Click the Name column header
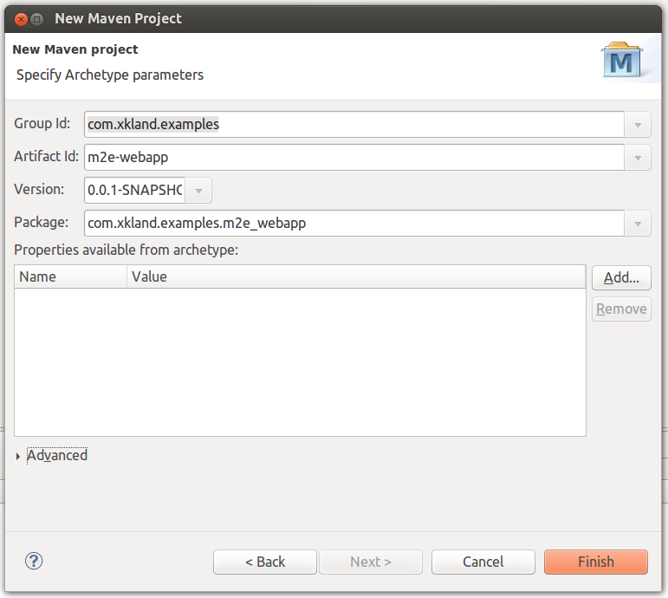The height and width of the screenshot is (598, 668). click(x=71, y=276)
